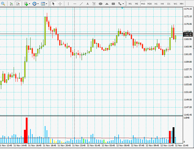Viewport: 194px width, 149px height.
Task: Click the 1172.10 price axis label
Action: (188, 16)
